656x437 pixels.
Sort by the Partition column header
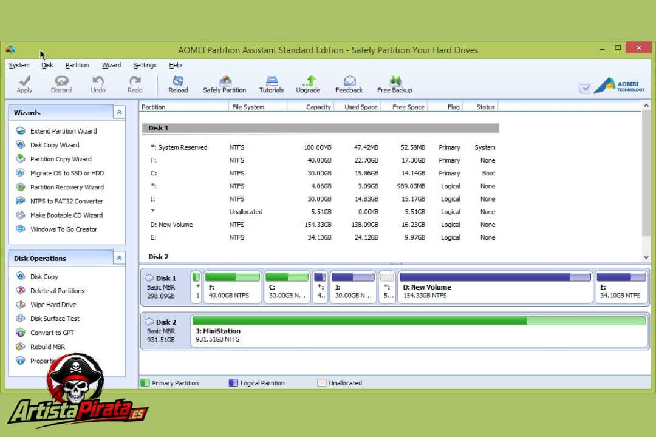(184, 107)
